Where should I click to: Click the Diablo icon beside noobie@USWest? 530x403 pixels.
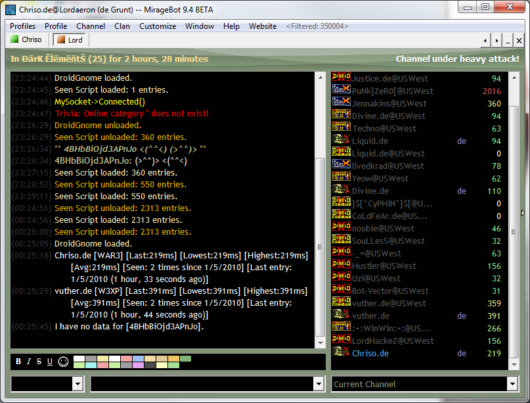pos(342,227)
